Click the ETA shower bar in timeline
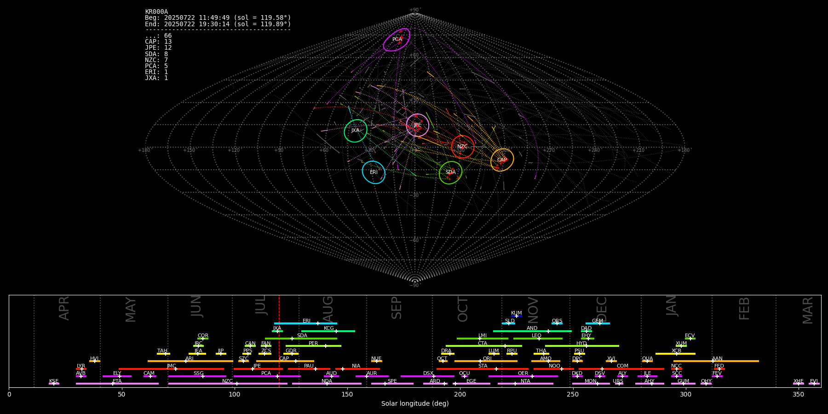This screenshot has width=828, height=414. [117, 384]
